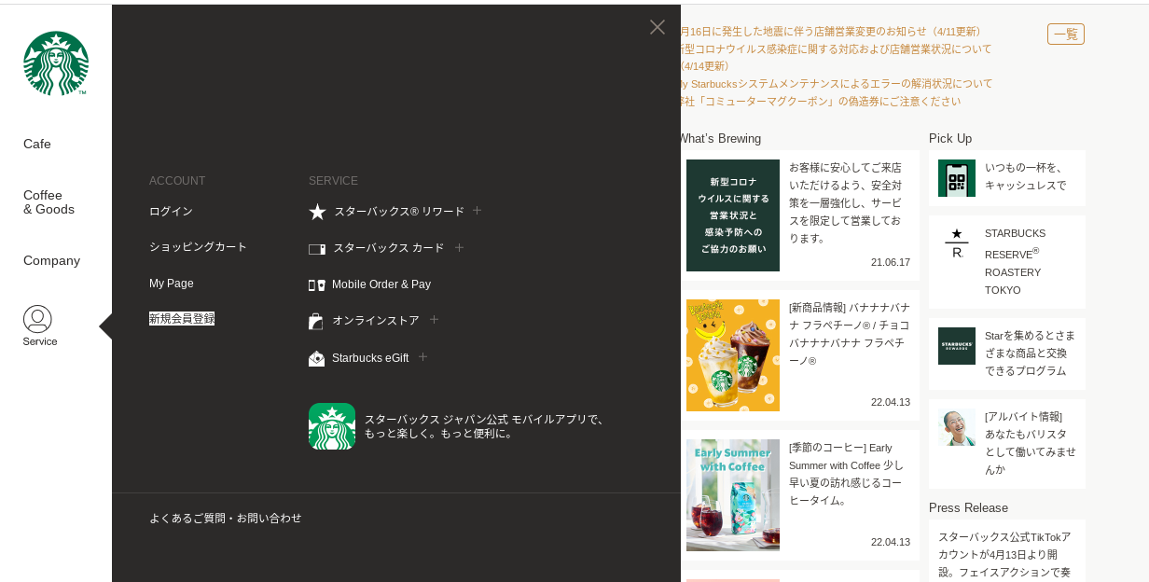The image size is (1149, 582).
Task: Open the アルバイト情報 barista text
Action: pos(1031,443)
